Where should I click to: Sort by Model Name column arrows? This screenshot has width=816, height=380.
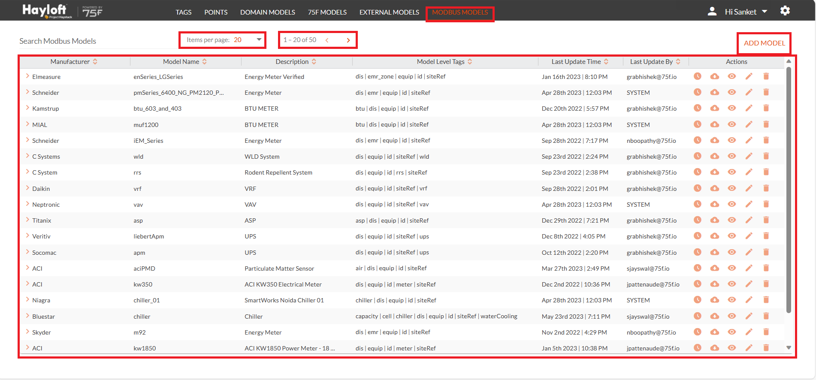[205, 62]
